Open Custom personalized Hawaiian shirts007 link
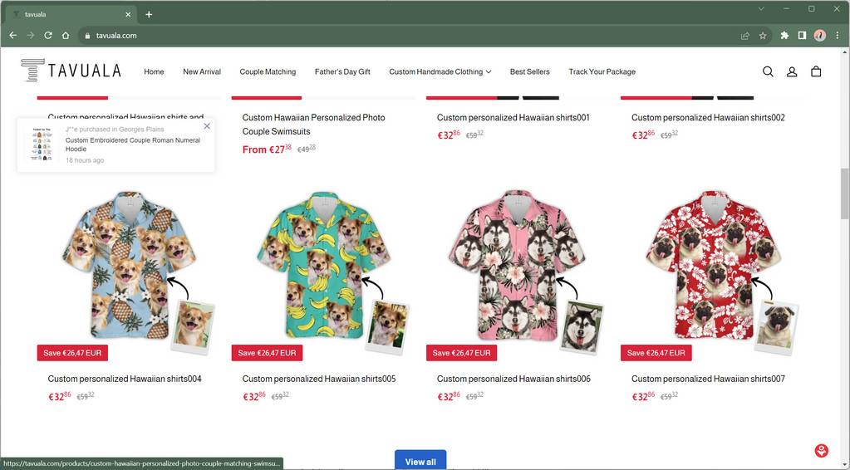The height and width of the screenshot is (470, 850). [x=708, y=379]
